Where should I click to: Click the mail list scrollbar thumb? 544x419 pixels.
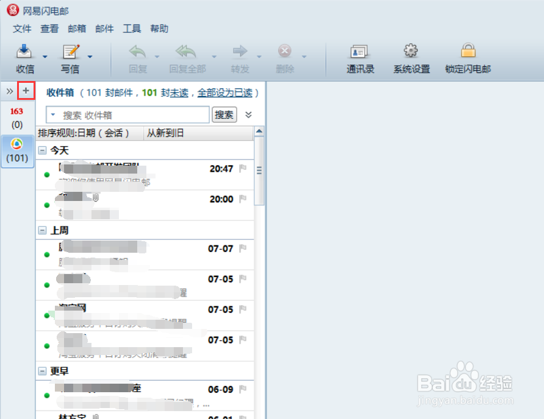coord(259,171)
